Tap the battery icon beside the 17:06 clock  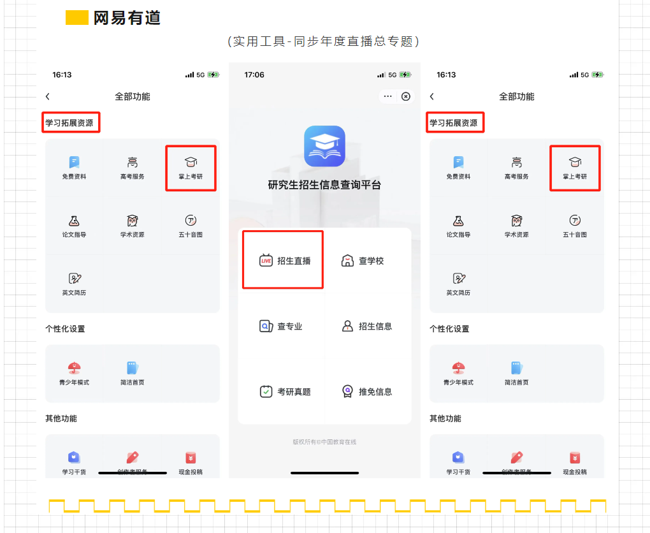pyautogui.click(x=405, y=75)
